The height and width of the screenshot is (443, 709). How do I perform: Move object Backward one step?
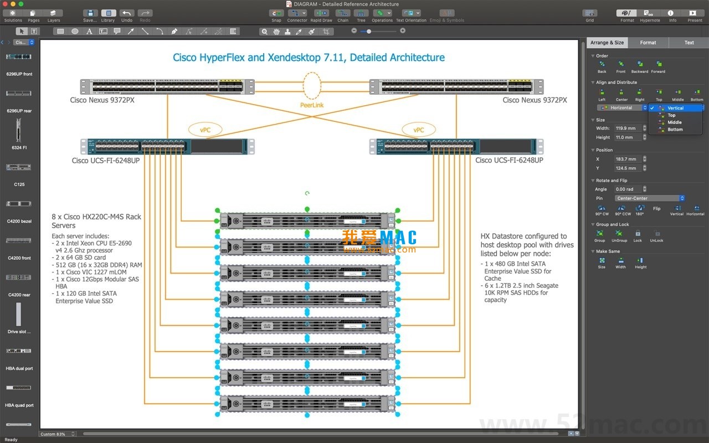coord(640,67)
